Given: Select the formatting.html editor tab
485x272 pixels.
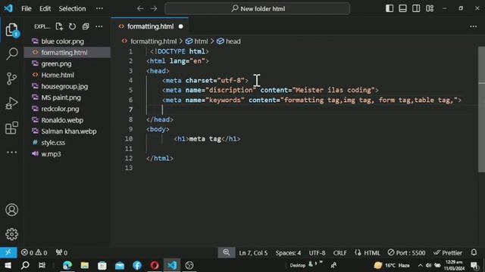Looking at the screenshot, I should click(x=150, y=26).
